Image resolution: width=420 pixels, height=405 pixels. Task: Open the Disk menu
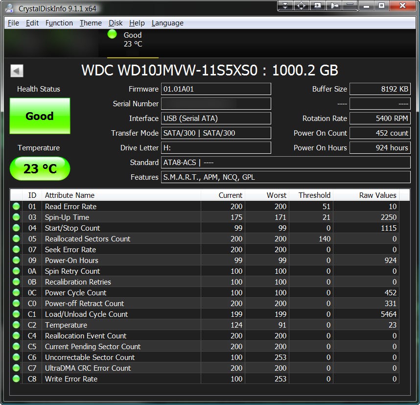[x=116, y=23]
